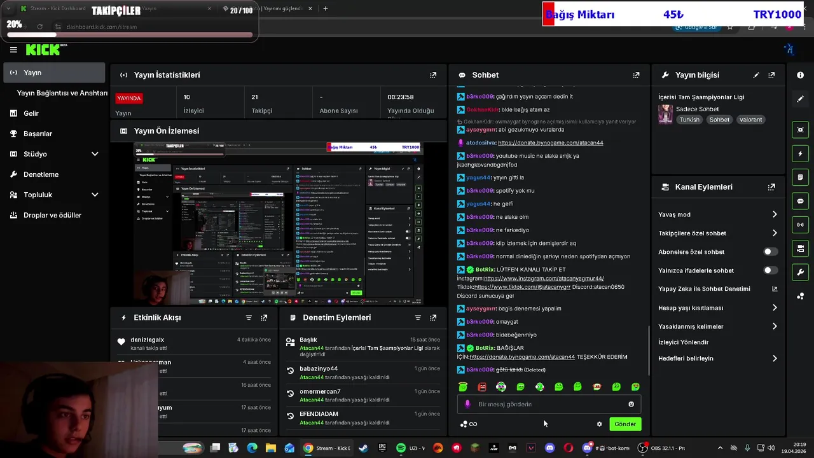Open Epic Games launcher from the taskbar

(x=382, y=448)
